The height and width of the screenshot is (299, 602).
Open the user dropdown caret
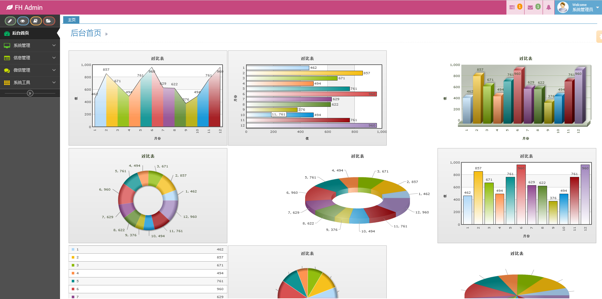598,7
